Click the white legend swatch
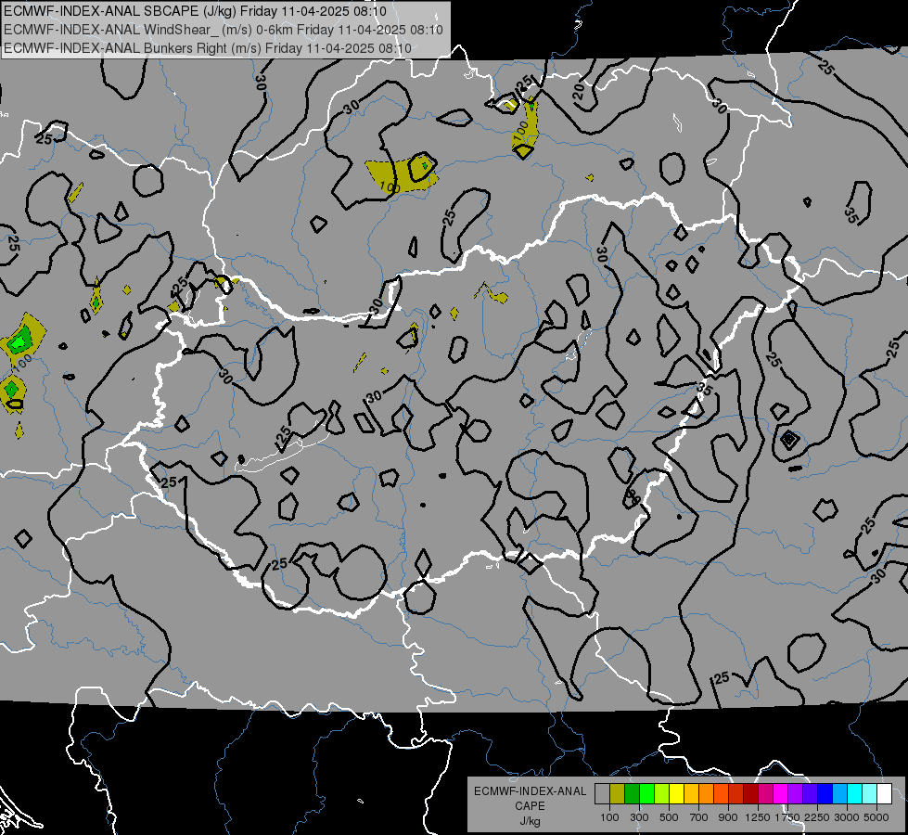Image resolution: width=908 pixels, height=835 pixels. pyautogui.click(x=884, y=794)
